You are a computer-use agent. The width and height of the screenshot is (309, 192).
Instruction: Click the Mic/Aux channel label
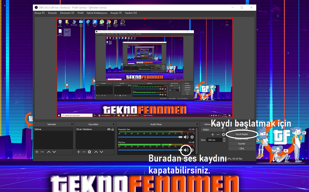[122, 142]
